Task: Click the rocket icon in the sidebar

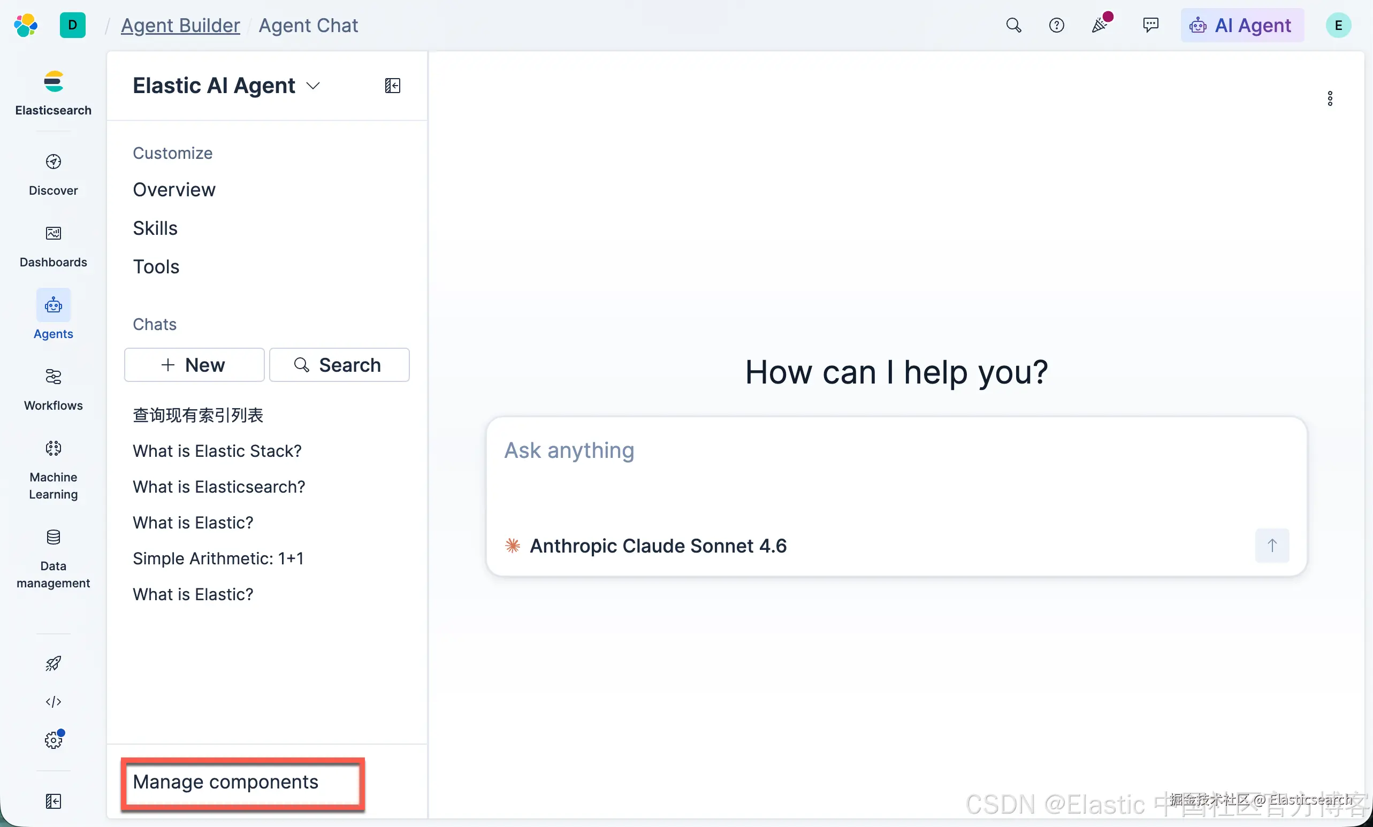Action: [54, 663]
